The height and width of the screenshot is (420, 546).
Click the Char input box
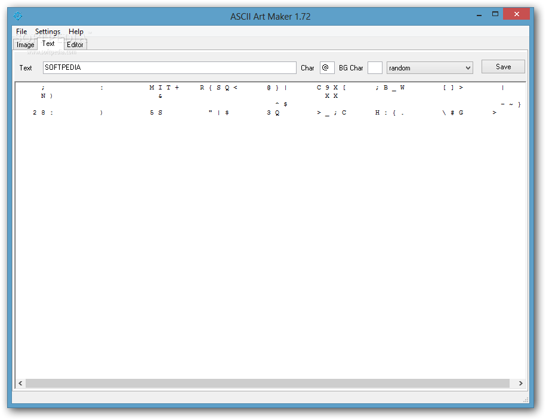pyautogui.click(x=327, y=67)
